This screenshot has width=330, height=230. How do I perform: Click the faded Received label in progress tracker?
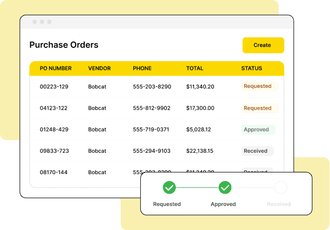click(x=279, y=204)
